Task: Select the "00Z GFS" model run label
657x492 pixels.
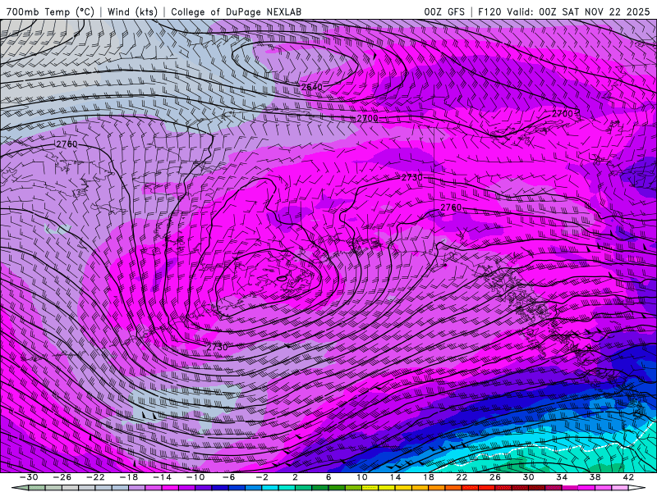Action: click(444, 11)
